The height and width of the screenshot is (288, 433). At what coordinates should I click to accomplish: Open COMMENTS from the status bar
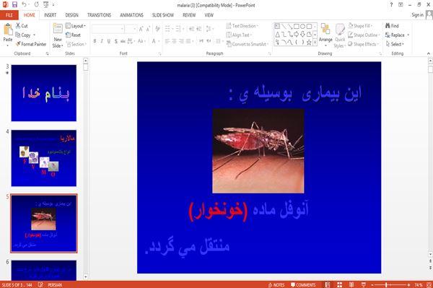click(x=303, y=284)
